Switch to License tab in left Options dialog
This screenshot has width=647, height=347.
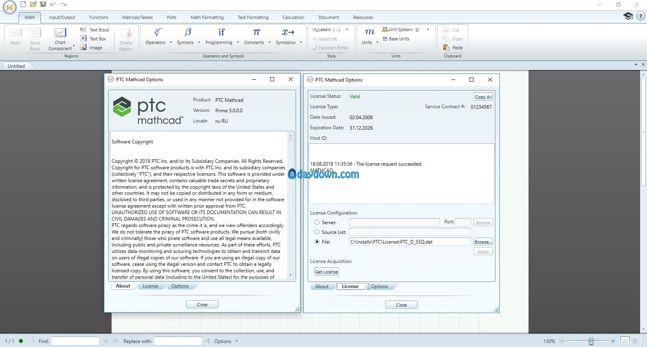[150, 286]
